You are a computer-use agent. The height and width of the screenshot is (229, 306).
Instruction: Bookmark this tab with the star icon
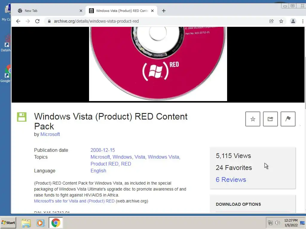pos(281,21)
